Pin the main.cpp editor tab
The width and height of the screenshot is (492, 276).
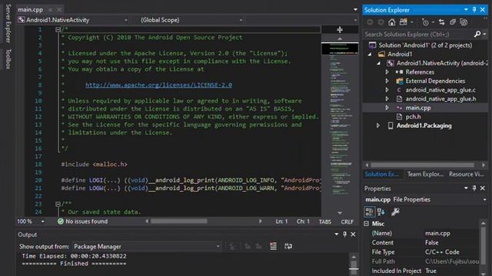(50, 10)
